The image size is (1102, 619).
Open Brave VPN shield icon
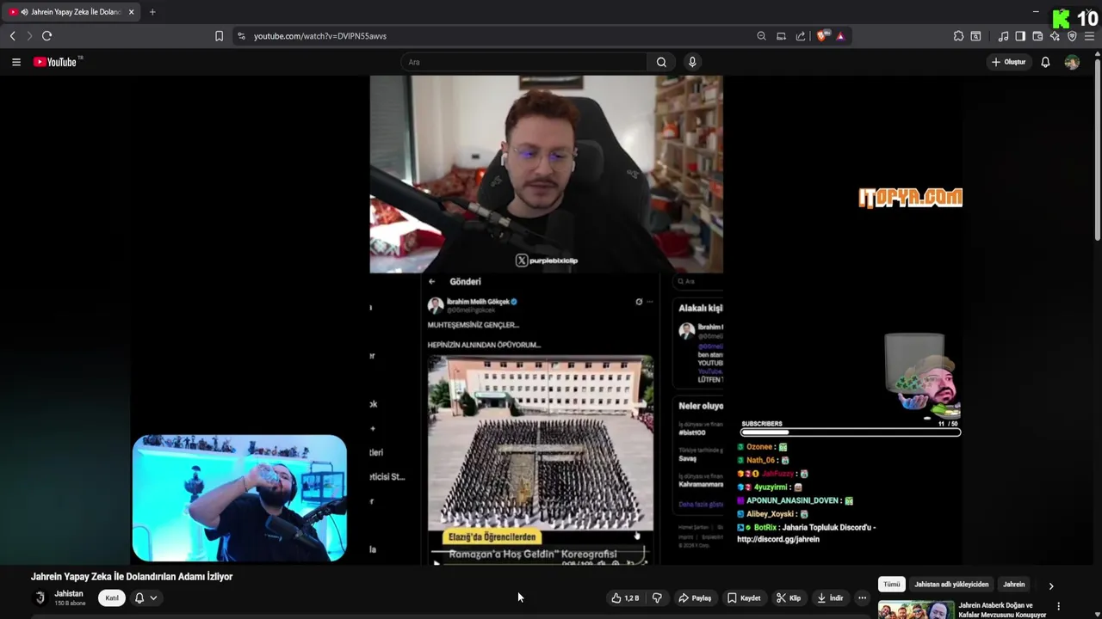click(1072, 36)
